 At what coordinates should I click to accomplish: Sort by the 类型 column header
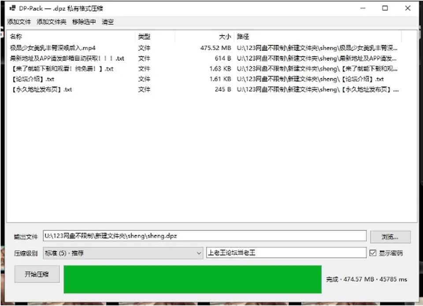[155, 37]
